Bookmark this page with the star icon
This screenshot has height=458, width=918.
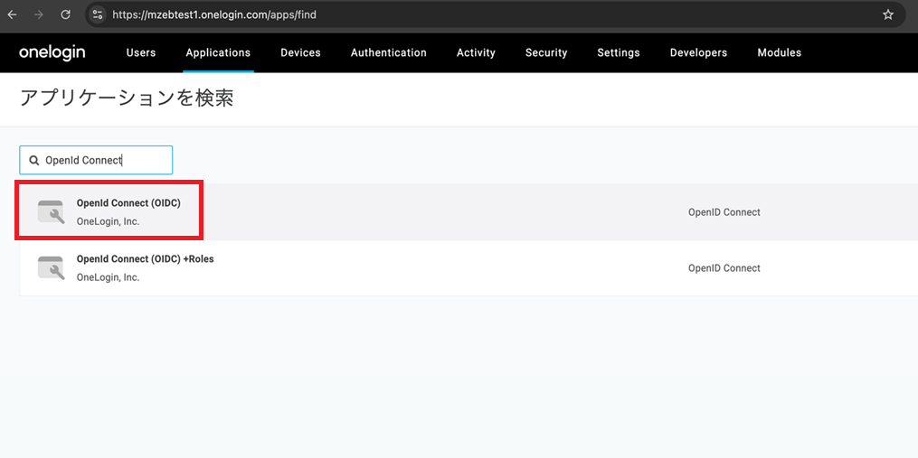pyautogui.click(x=888, y=15)
